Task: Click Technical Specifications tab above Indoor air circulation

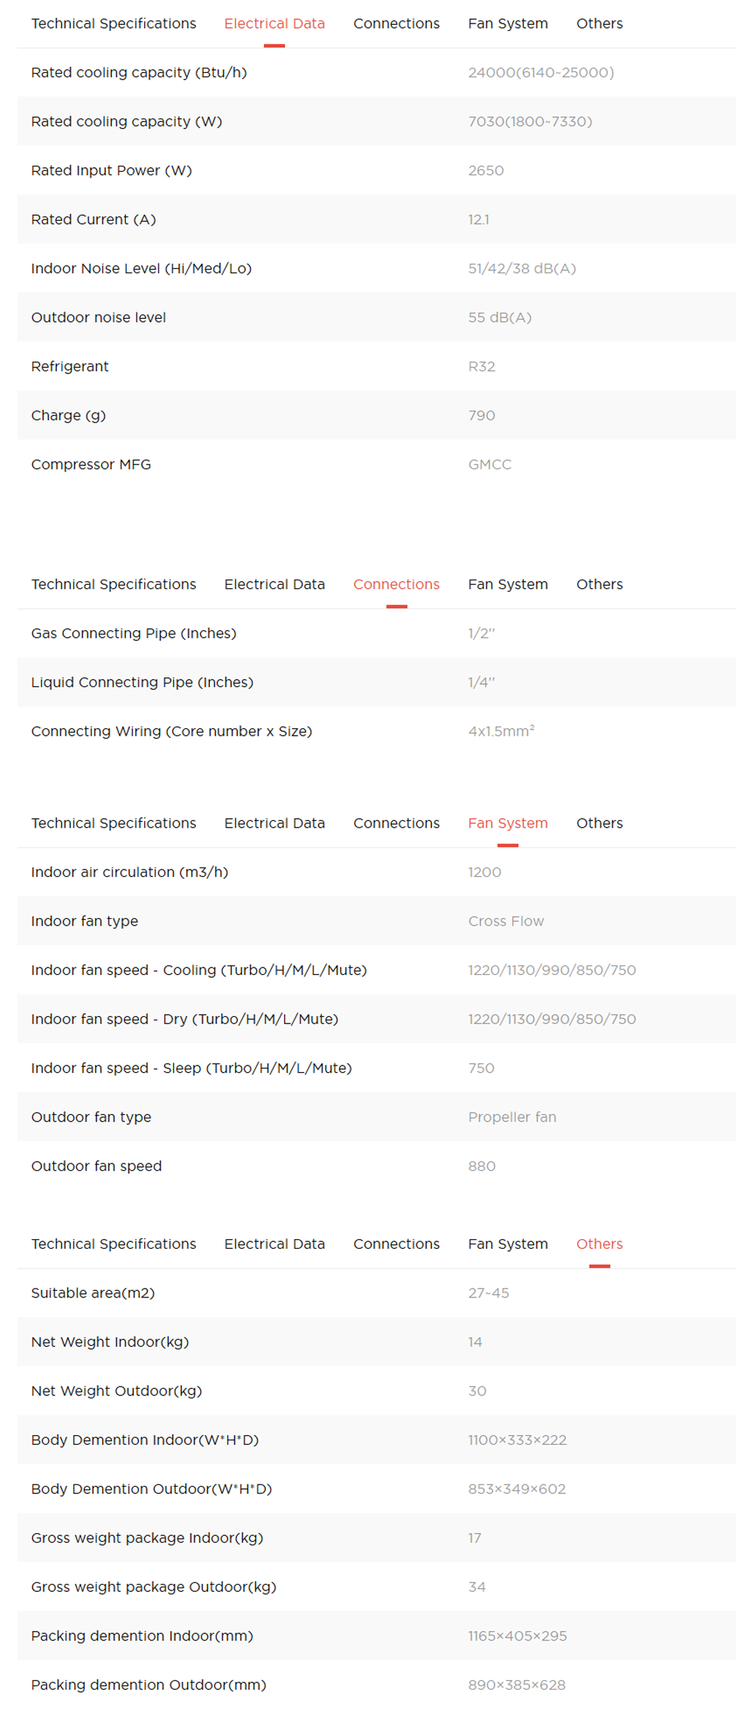Action: click(x=113, y=822)
